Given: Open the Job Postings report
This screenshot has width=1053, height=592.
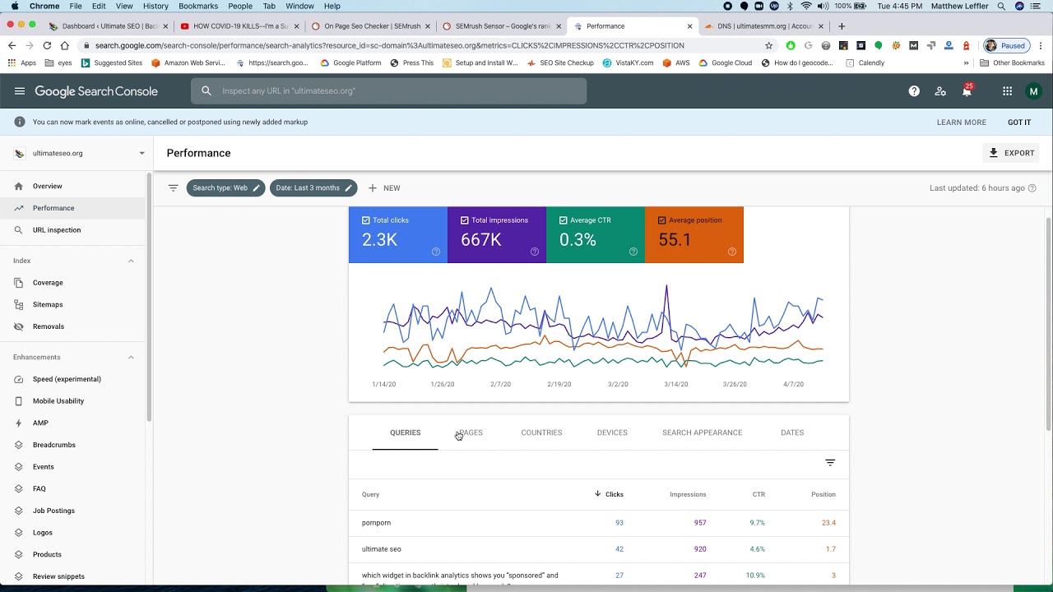Looking at the screenshot, I should tap(53, 511).
